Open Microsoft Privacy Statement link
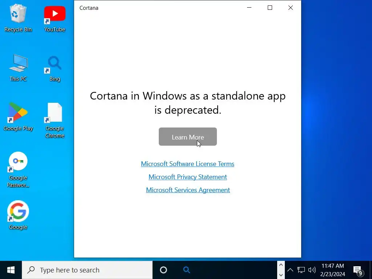Viewport: 372px width, 279px height. pos(188,177)
